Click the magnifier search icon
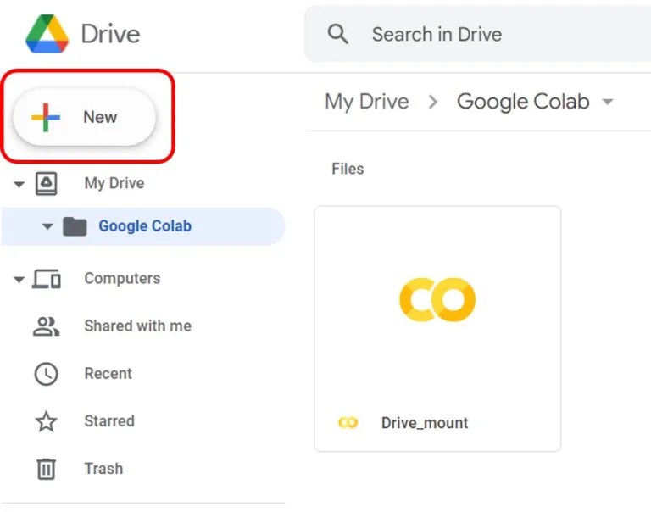The height and width of the screenshot is (512, 651). pos(337,34)
